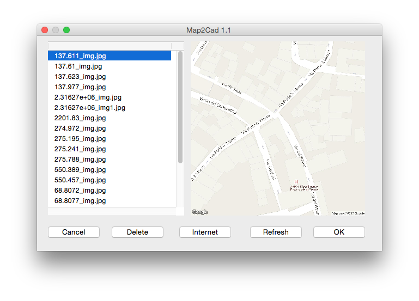419x301 pixels.
Task: Select the 68.8072_img.jpg file
Action: pos(110,191)
